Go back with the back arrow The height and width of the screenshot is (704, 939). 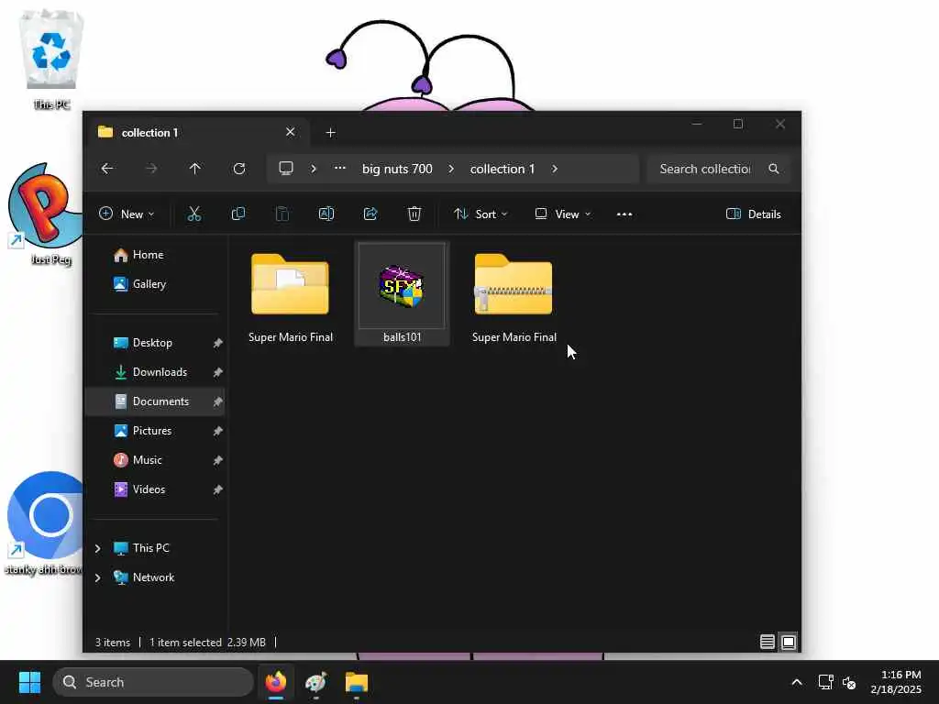pos(107,169)
